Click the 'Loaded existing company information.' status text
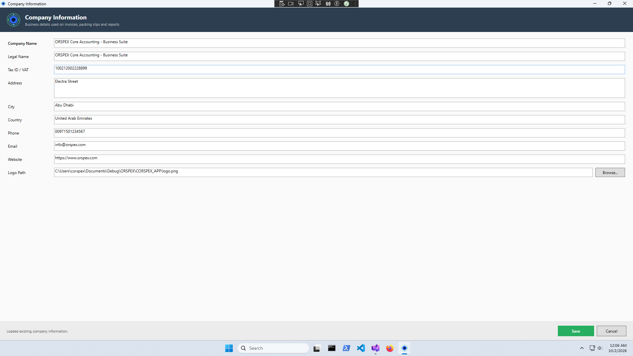 [37, 331]
